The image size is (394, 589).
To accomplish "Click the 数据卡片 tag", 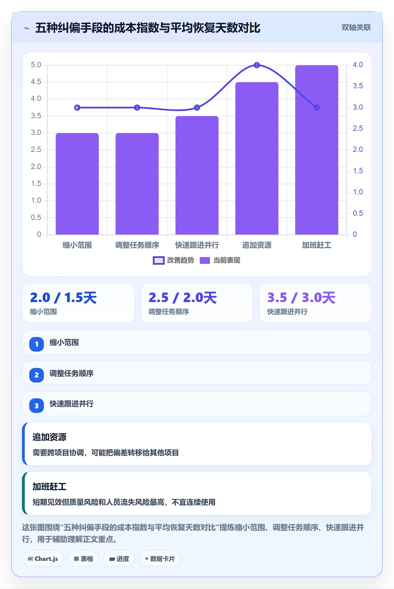I will pyautogui.click(x=160, y=559).
